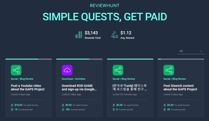Image resolution: width=209 pixels, height=121 pixels.
Task: Open the All filter dropdown
Action: (191, 51)
